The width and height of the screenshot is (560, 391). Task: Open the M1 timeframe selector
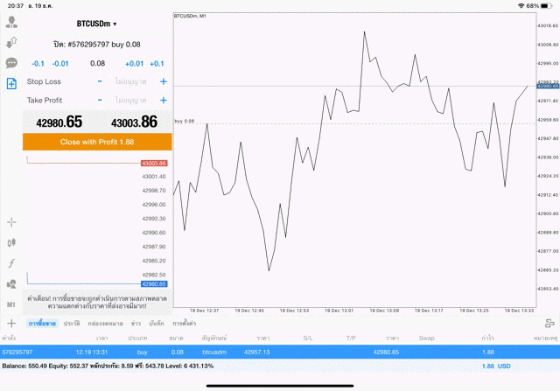coord(11,304)
